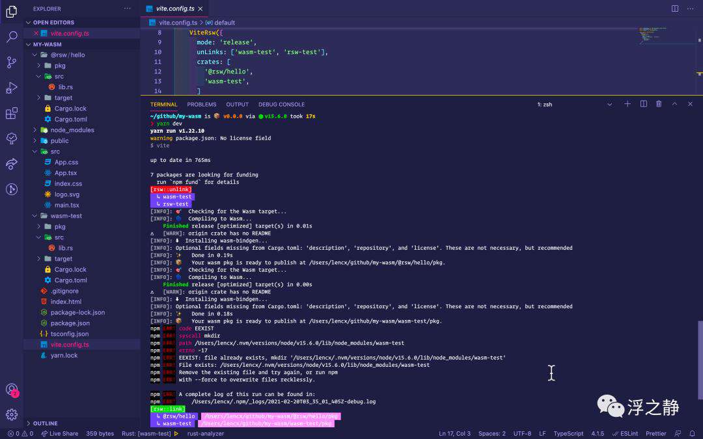703x439 pixels.
Task: Expand pkg folder under @rsw/hello
Action: click(60, 66)
